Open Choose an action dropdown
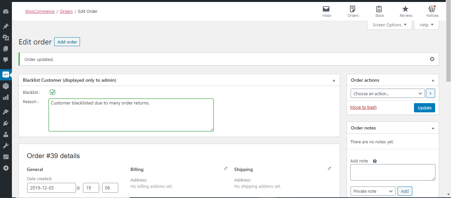Screen dimensions: 451x198 tap(388, 94)
